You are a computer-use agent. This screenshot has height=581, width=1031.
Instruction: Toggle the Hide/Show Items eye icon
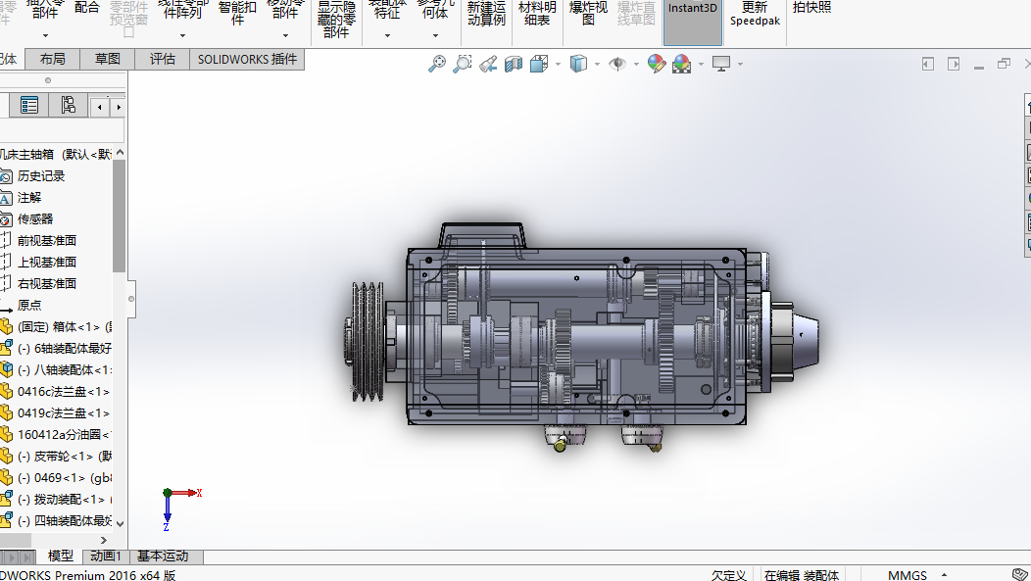click(617, 64)
